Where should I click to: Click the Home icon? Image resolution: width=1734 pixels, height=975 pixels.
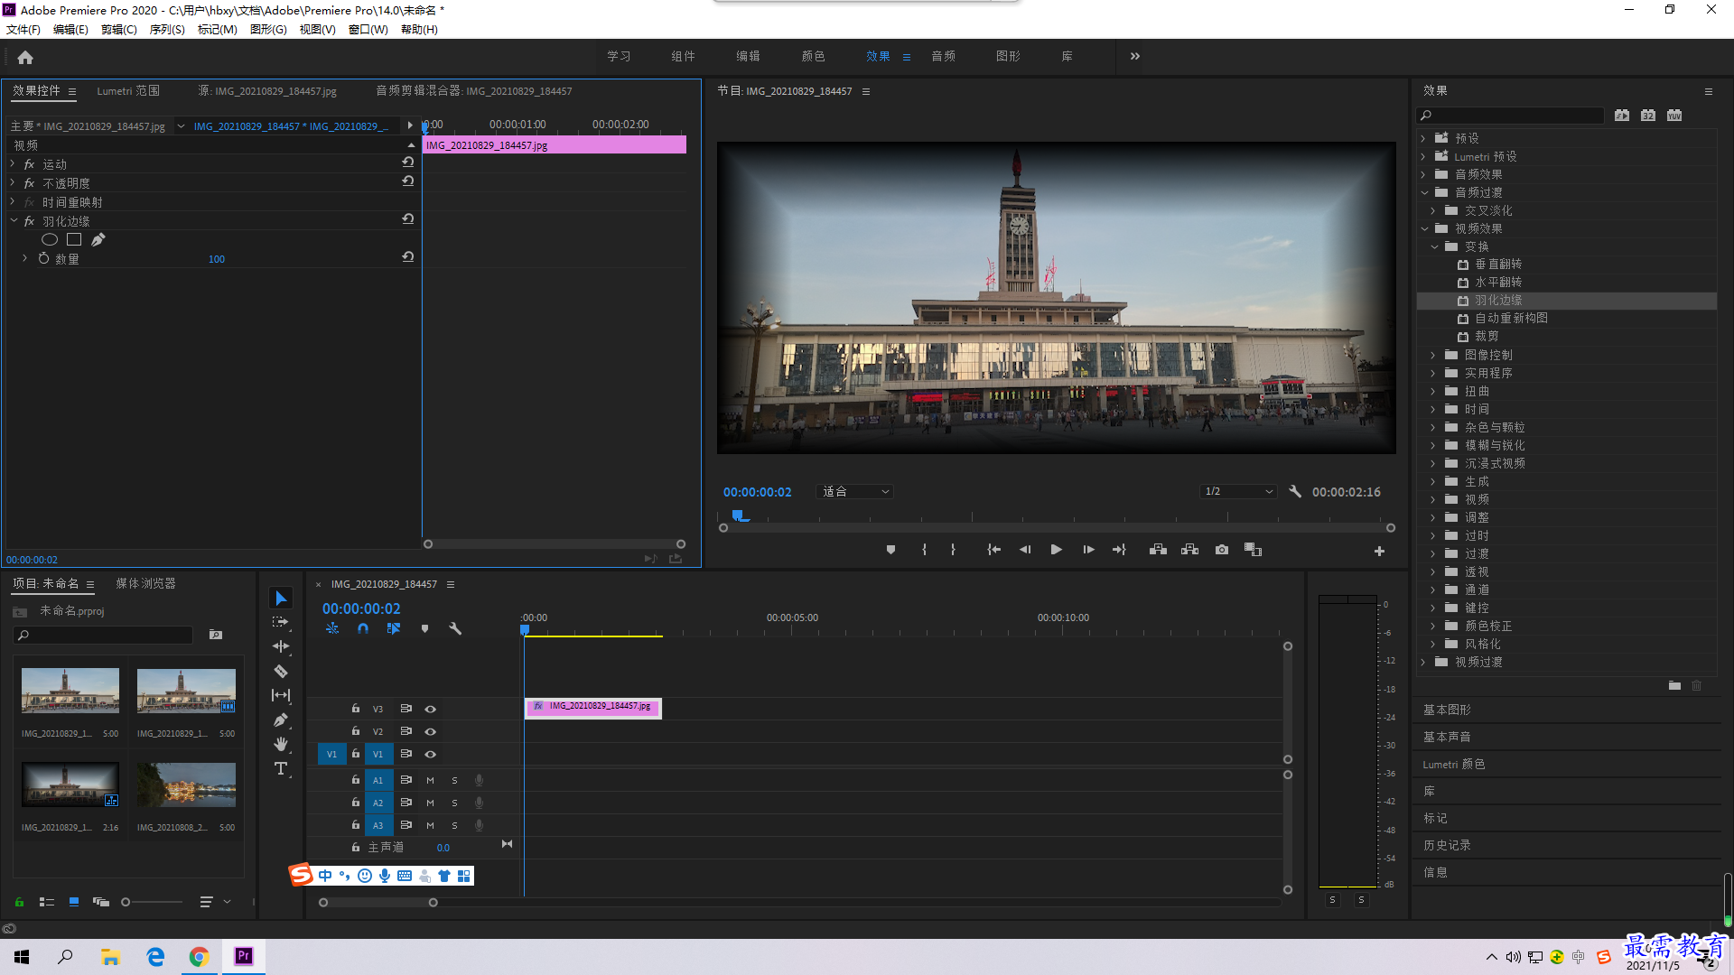(25, 57)
